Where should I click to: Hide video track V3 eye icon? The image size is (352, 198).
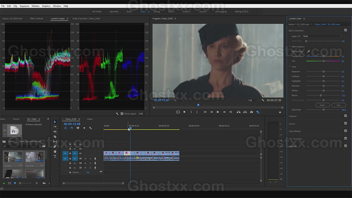click(80, 144)
